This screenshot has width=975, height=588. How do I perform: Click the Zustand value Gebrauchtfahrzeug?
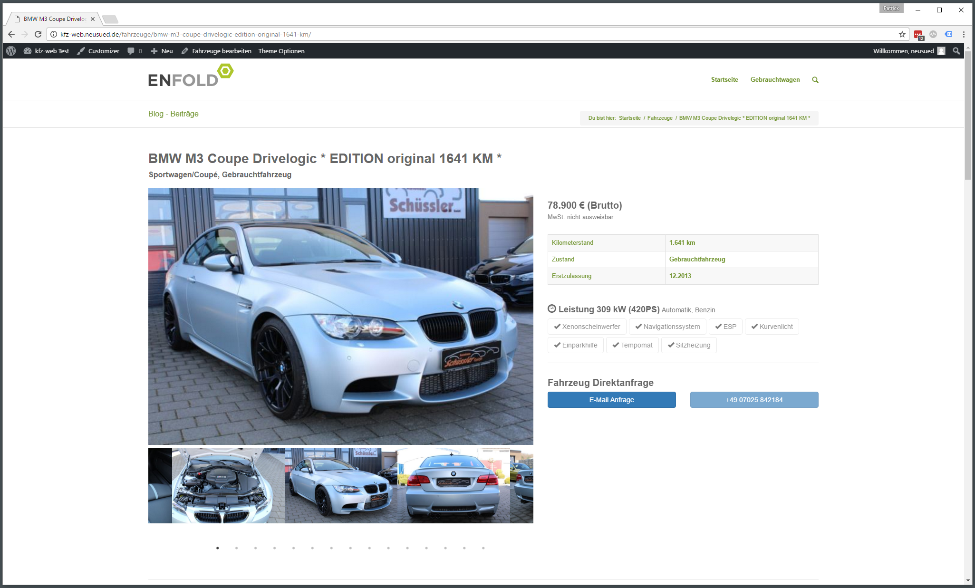[x=697, y=259]
